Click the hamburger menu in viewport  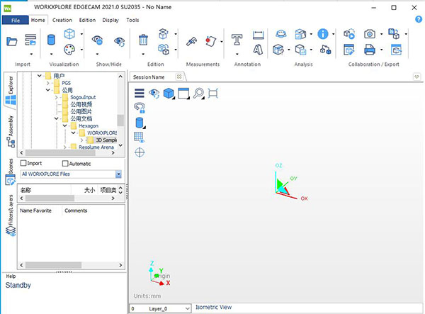point(140,93)
